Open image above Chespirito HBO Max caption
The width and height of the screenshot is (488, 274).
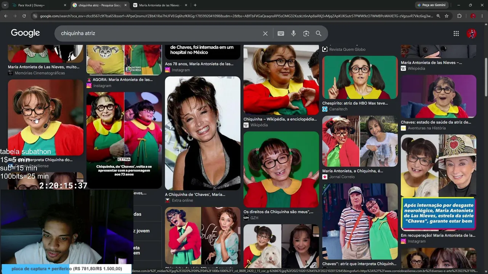360,78
